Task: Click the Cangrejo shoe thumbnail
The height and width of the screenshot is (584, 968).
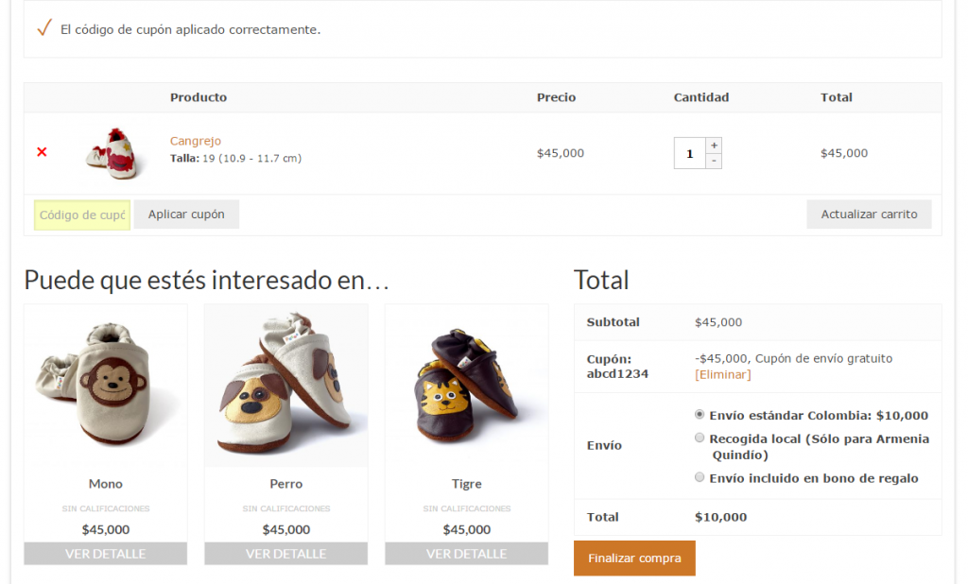Action: pyautogui.click(x=113, y=153)
